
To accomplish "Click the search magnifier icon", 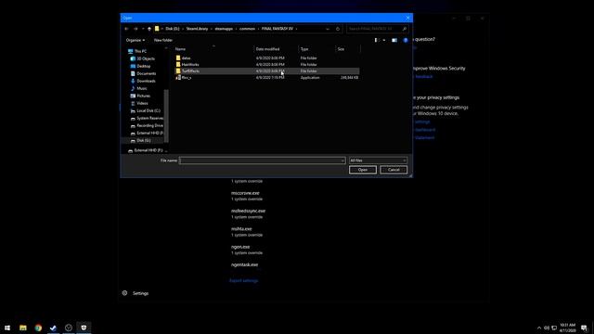I will (405, 29).
